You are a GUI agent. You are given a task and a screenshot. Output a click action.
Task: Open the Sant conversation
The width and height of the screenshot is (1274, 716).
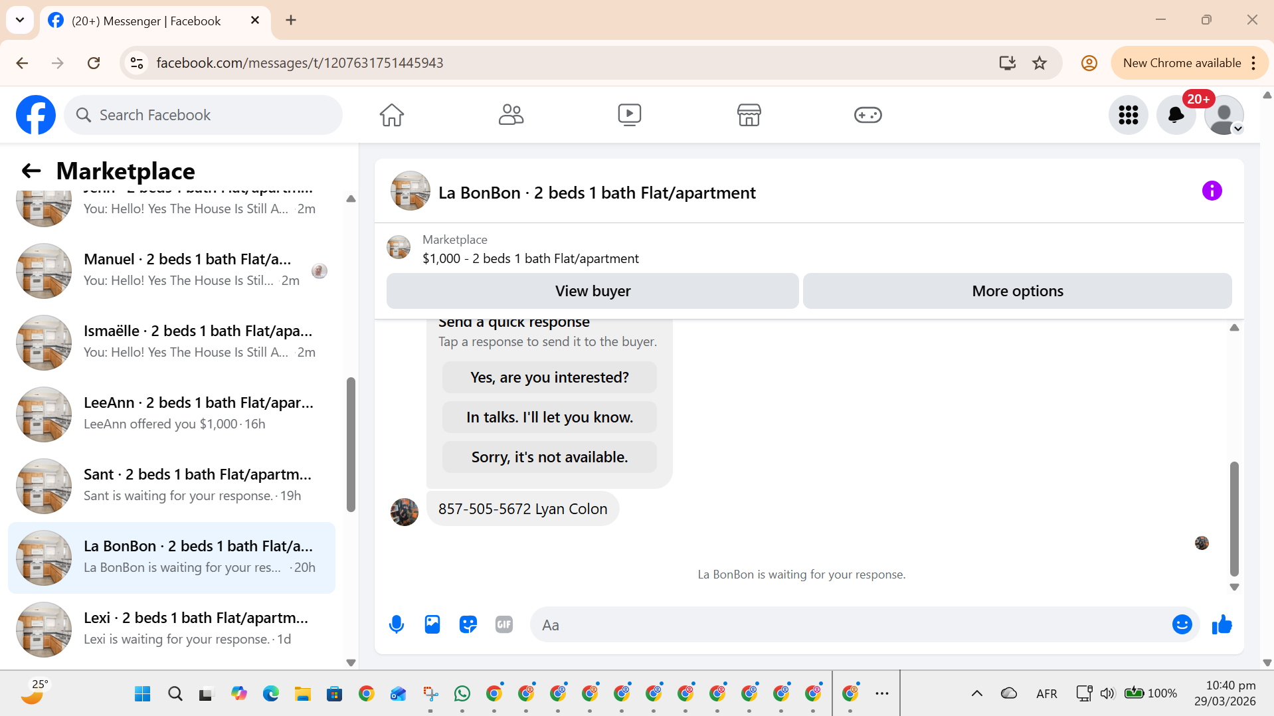point(171,486)
